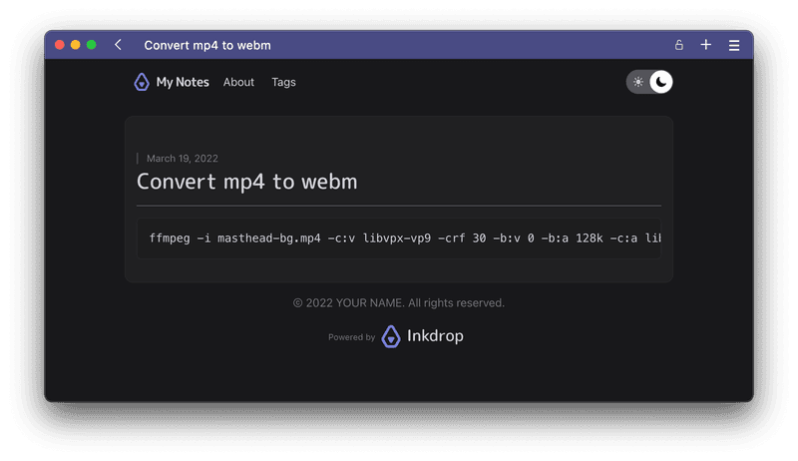Click the window title text in title bar
This screenshot has height=461, width=798.
pos(207,45)
